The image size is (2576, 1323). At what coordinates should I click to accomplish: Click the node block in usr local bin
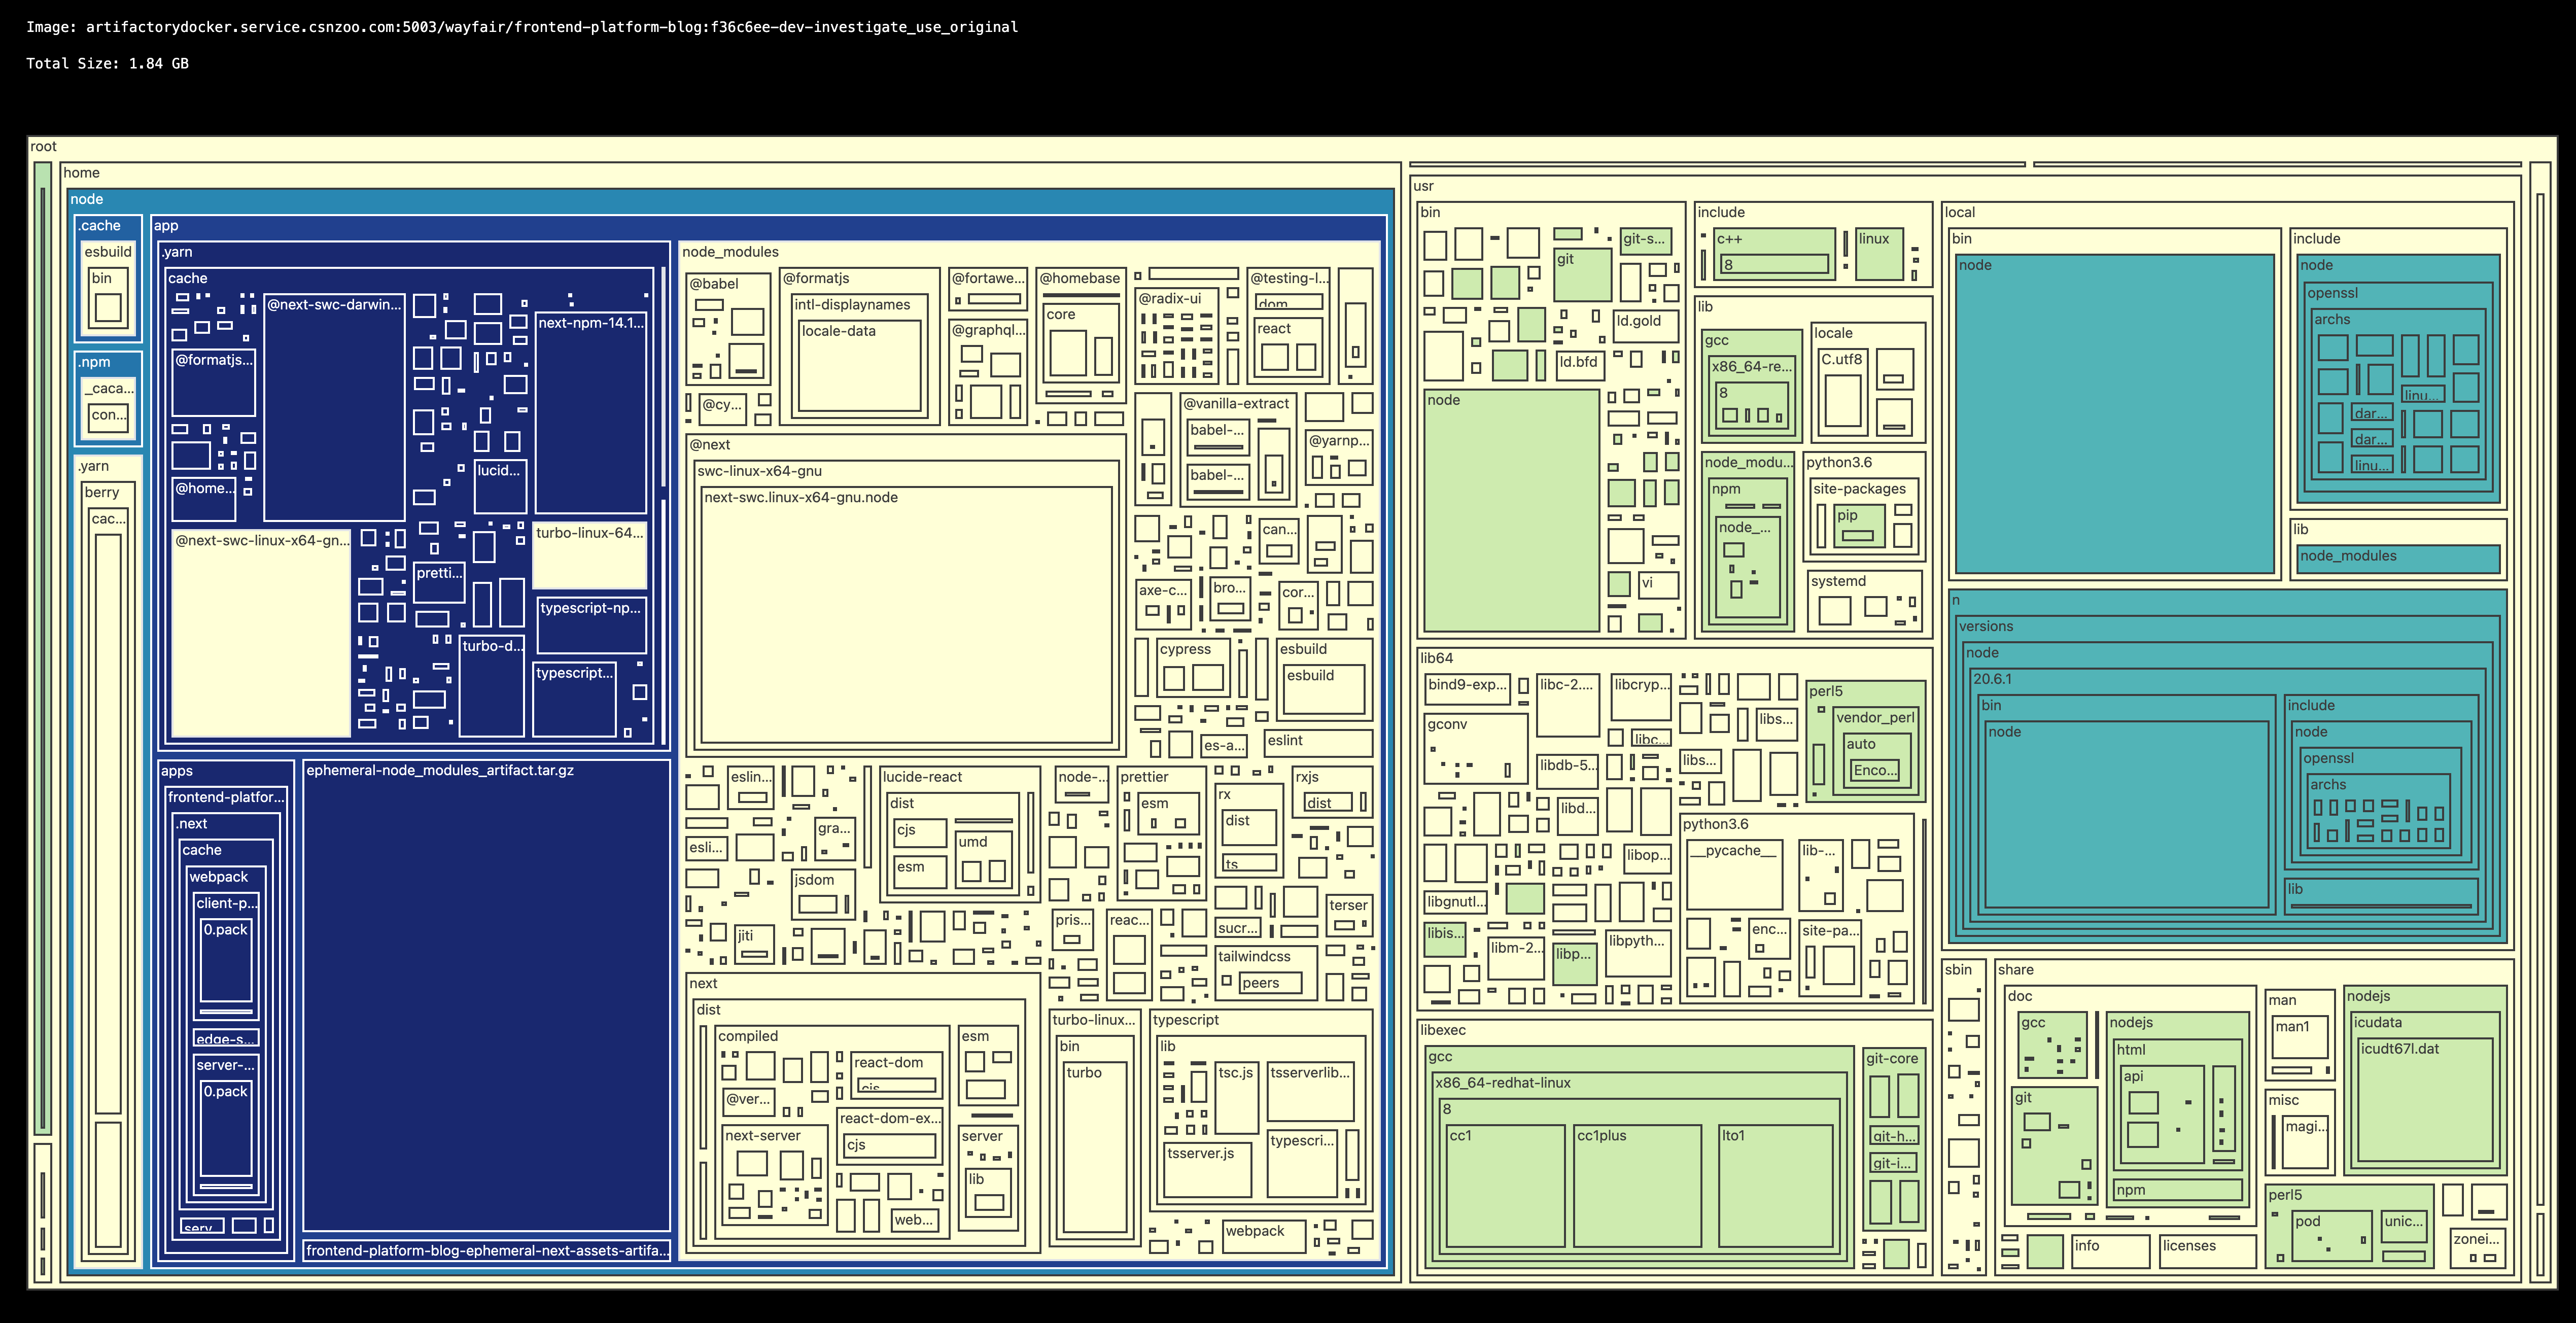pyautogui.click(x=2115, y=414)
